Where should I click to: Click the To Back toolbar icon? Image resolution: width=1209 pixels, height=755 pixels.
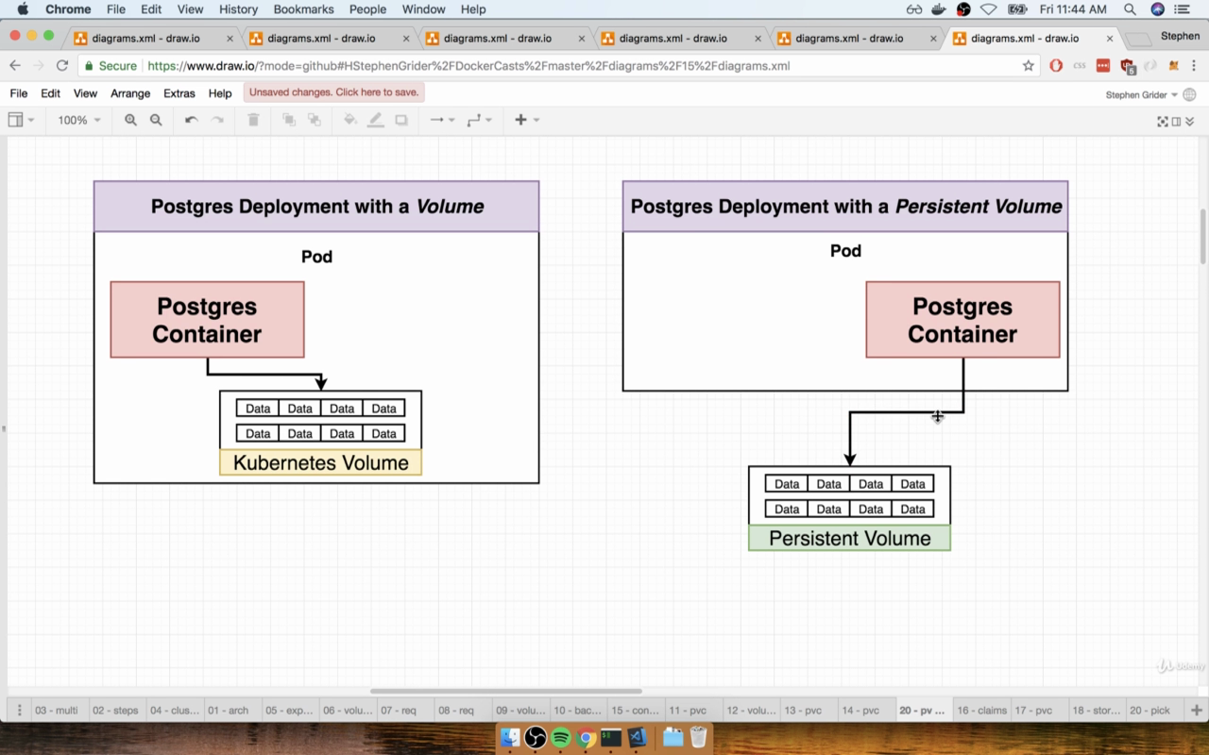click(x=315, y=120)
